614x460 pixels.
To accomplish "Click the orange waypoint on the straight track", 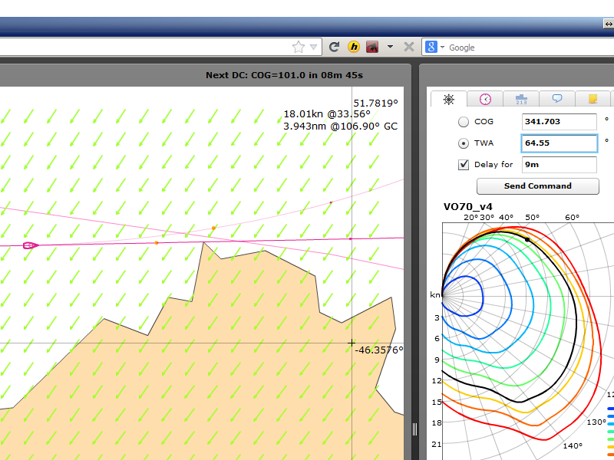I will 157,243.
